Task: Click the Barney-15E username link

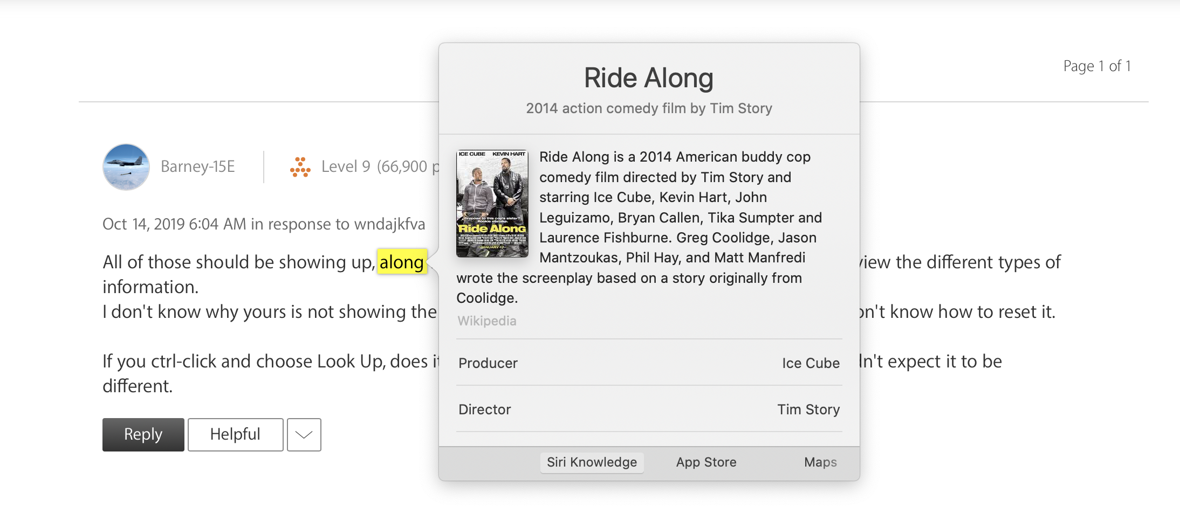Action: (198, 166)
